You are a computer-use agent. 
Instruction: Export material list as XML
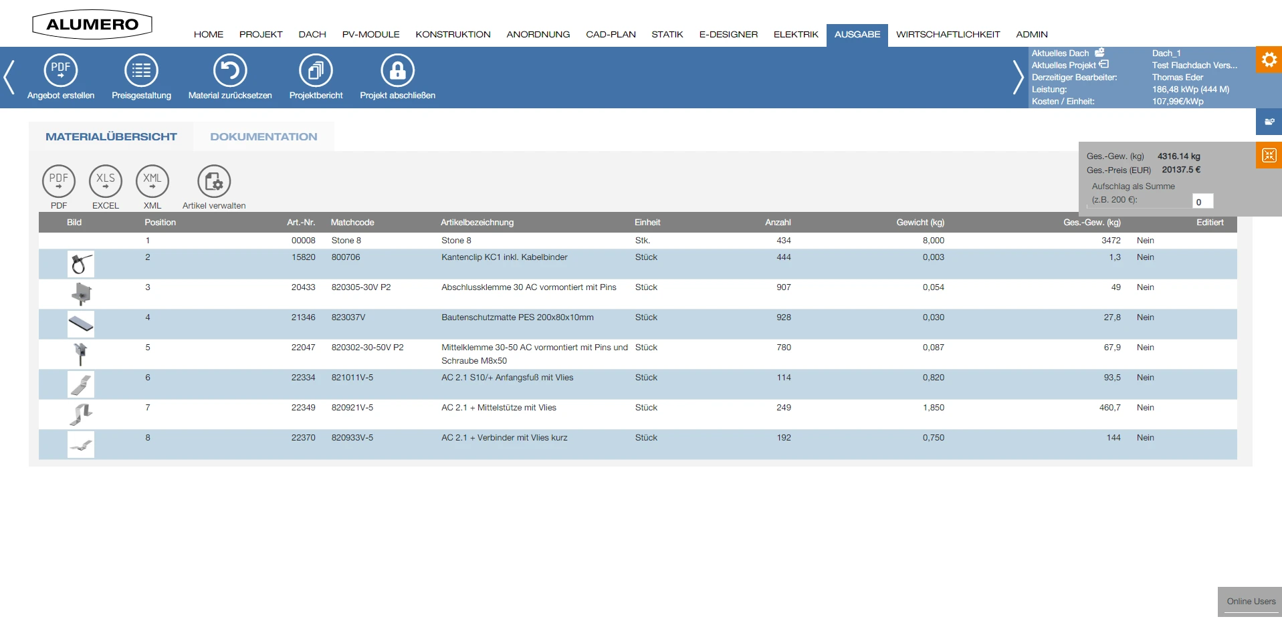[x=152, y=181]
